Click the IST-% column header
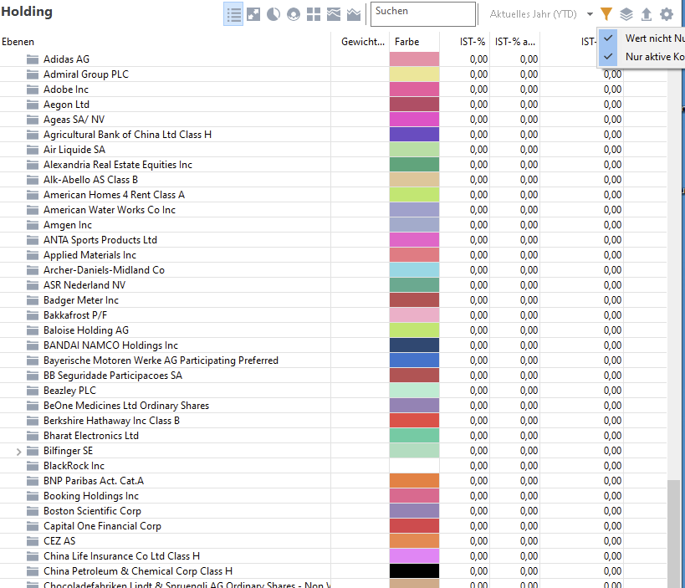The image size is (685, 588). [473, 42]
